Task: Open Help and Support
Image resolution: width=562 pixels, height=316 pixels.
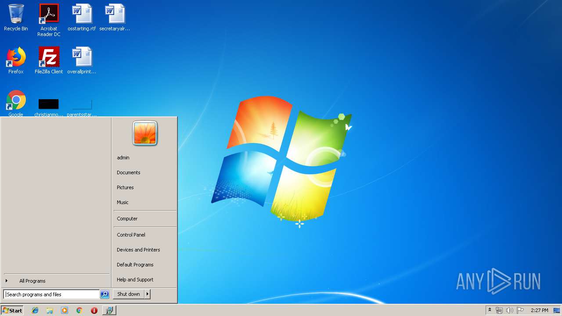Action: pos(145,280)
